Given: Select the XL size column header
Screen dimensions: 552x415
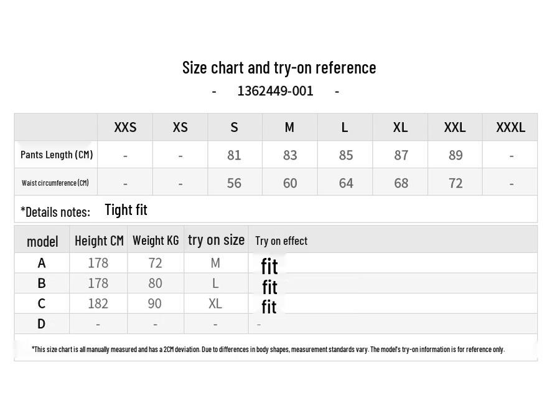Looking at the screenshot, I should pos(400,127).
